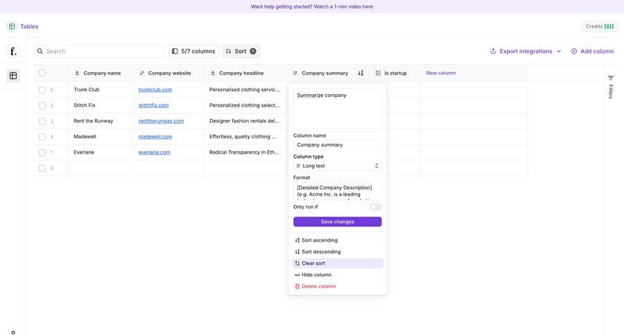The image size is (624, 335).
Task: Toggle the Only run if switch
Action: pos(376,207)
